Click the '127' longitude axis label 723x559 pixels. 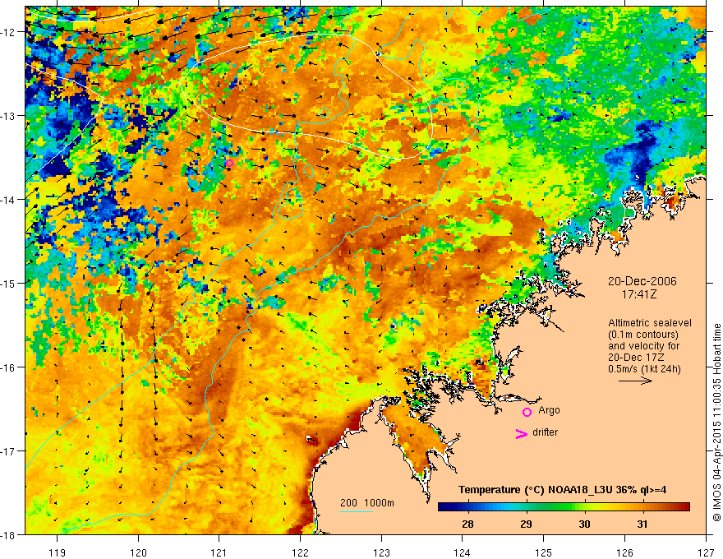point(706,552)
